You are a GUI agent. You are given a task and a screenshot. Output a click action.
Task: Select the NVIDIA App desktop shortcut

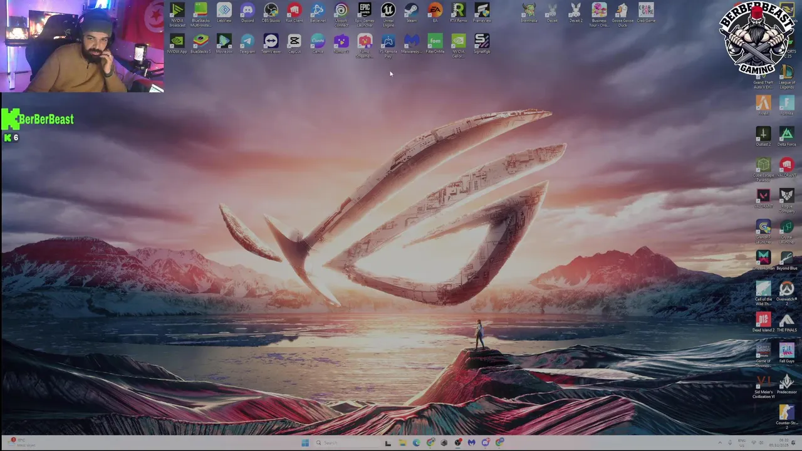[177, 43]
